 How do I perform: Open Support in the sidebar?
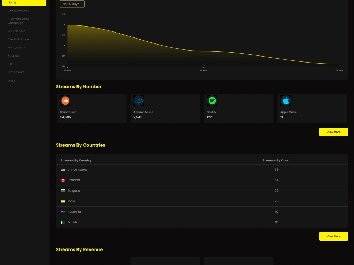[x=13, y=56]
